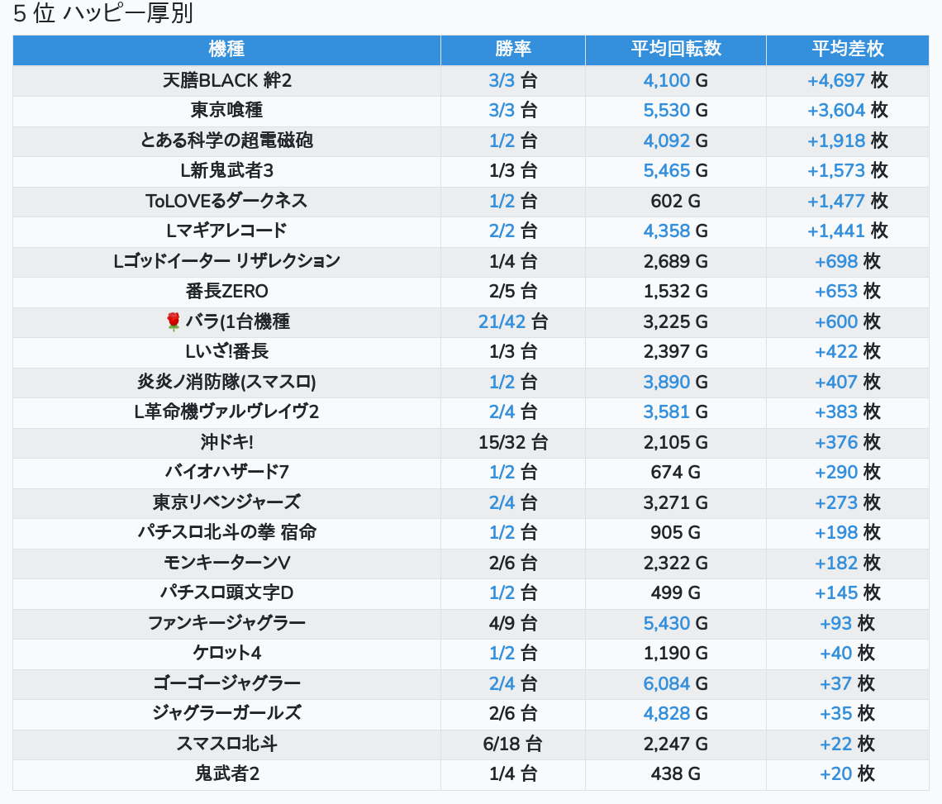Screen dimensions: 942x804
Task: Click the 沖ドキ! machine name
Action: pos(226,442)
